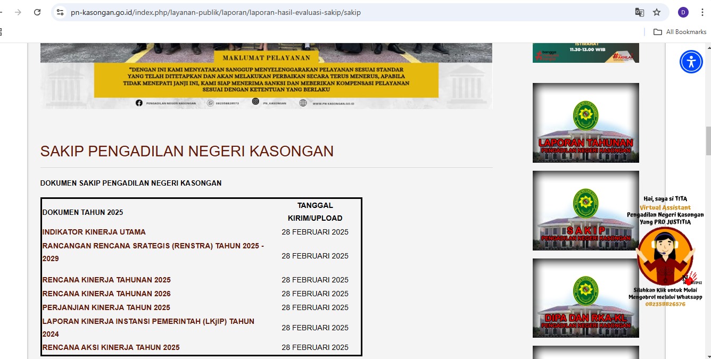Click the DIPA dan RKA-KL banner

coord(585,298)
